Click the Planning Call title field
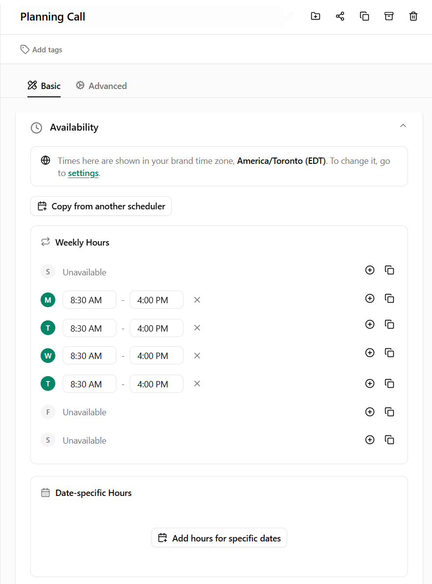432x584 pixels. [x=149, y=17]
